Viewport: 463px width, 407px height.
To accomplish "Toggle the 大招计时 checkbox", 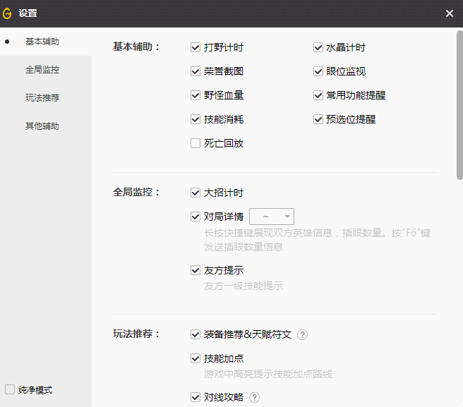I will click(196, 193).
